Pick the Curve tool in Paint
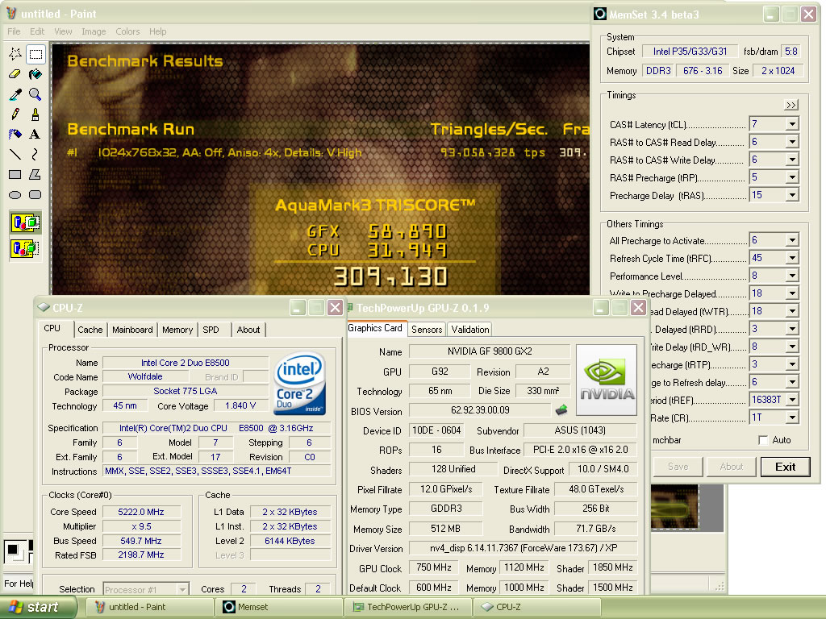 click(35, 154)
